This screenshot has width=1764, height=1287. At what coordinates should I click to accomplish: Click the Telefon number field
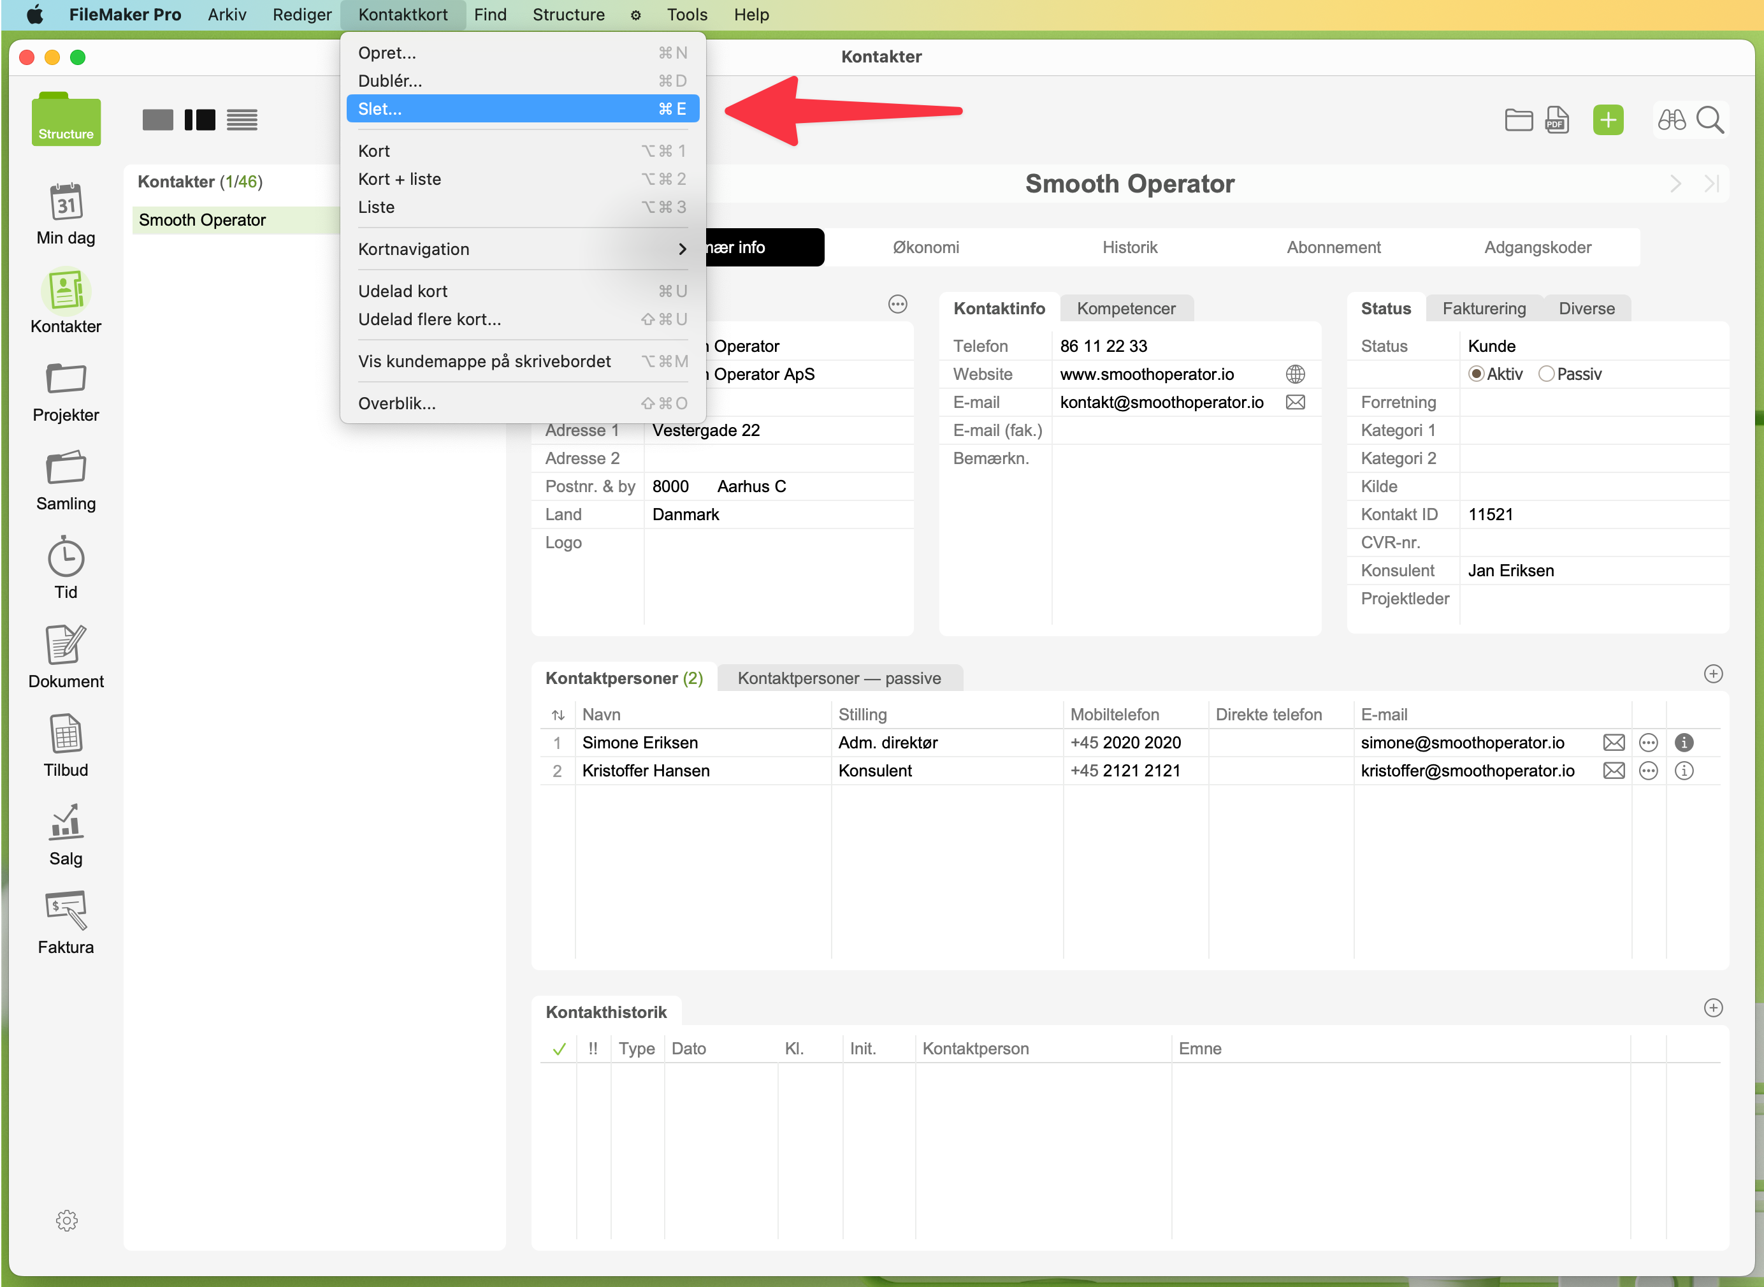click(1102, 346)
